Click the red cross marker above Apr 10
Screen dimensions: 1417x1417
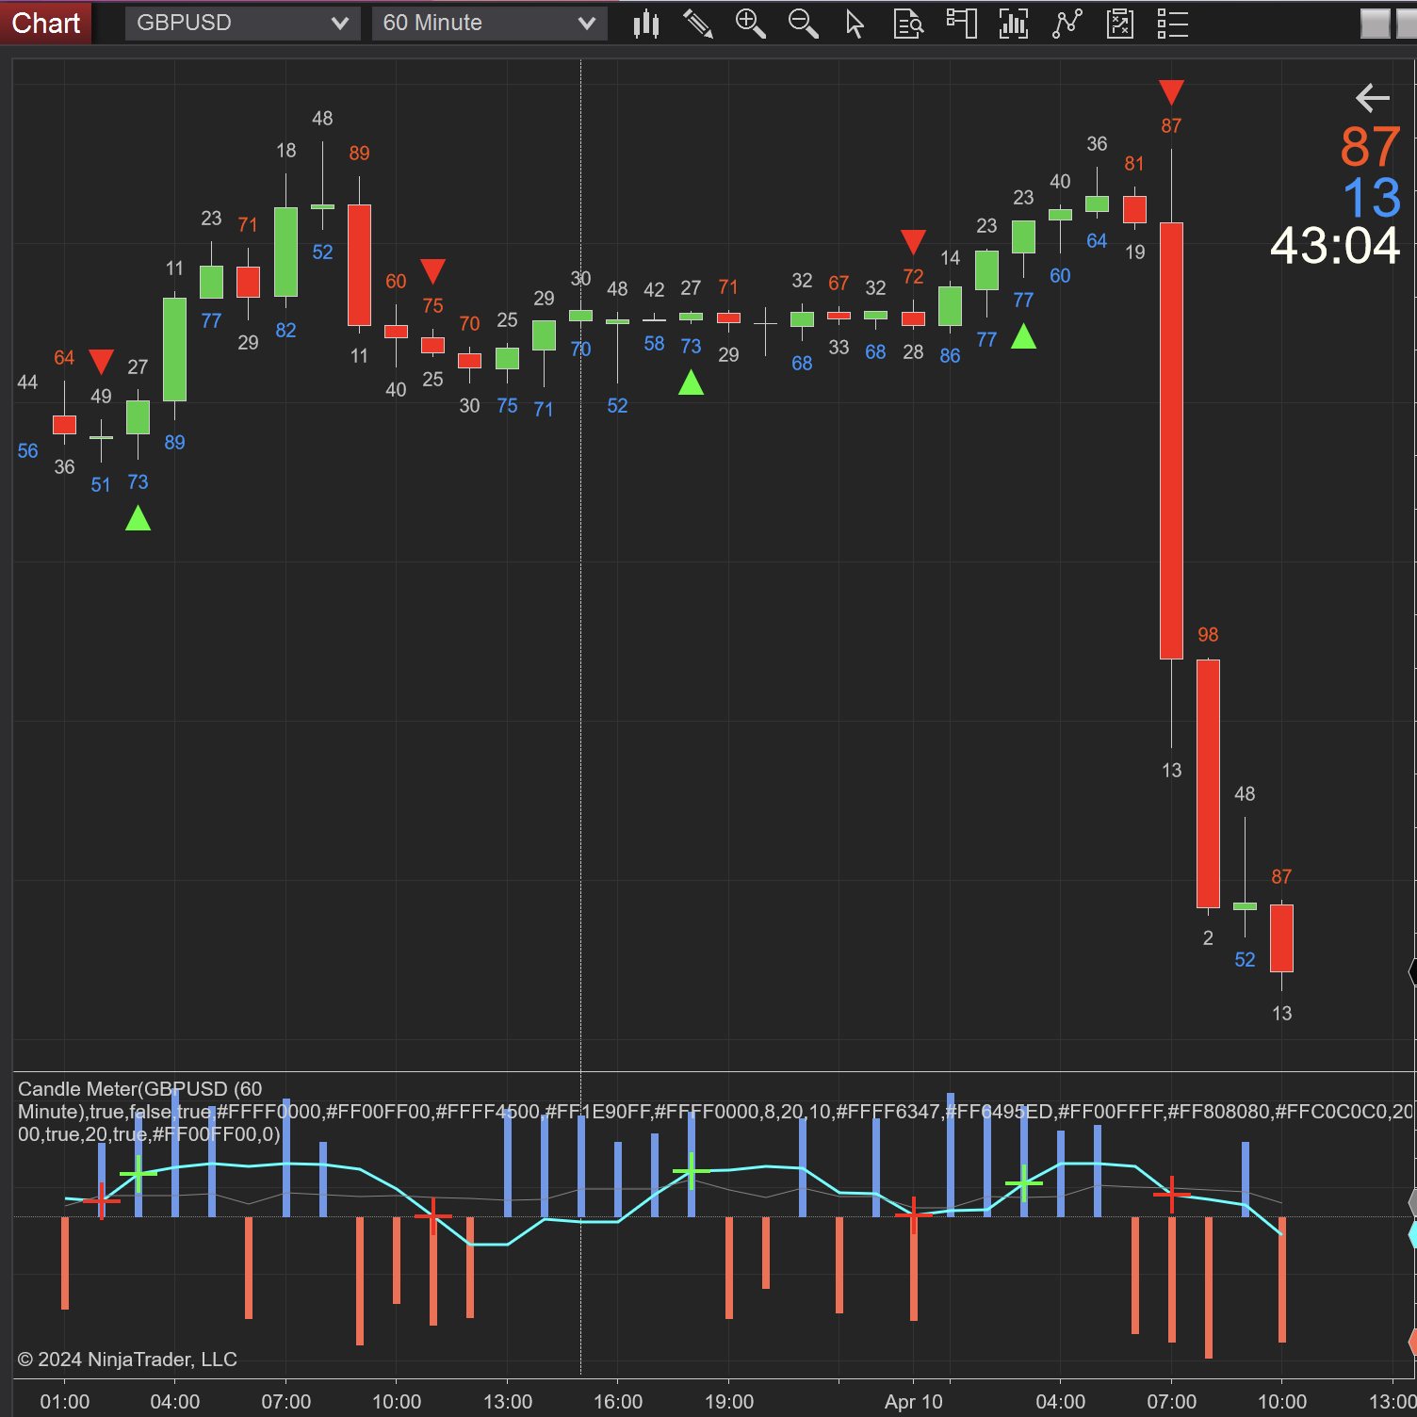[913, 1215]
